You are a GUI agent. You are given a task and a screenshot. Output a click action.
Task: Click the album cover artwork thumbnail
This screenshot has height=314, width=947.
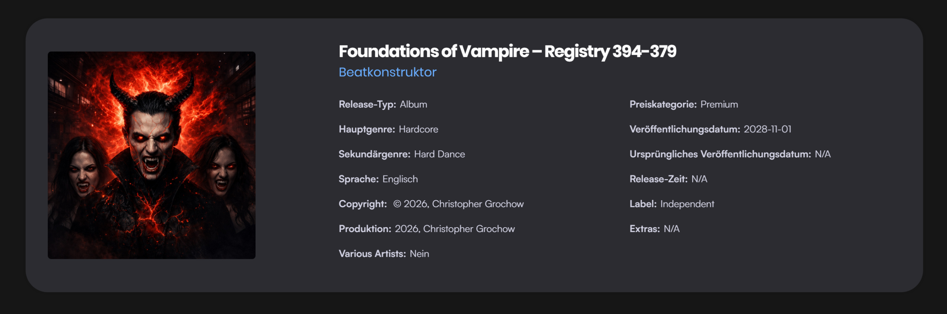click(x=151, y=155)
